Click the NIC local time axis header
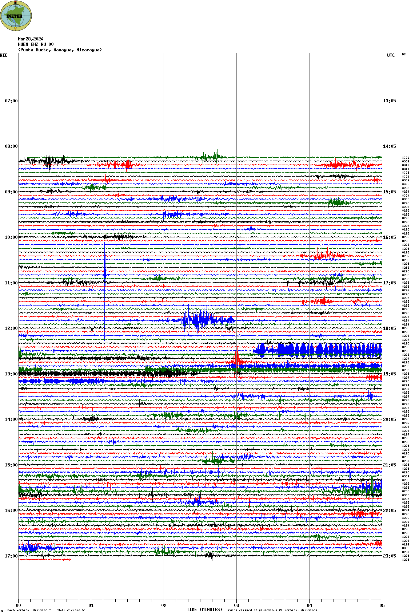The height and width of the screenshot is (615, 411). (4, 55)
